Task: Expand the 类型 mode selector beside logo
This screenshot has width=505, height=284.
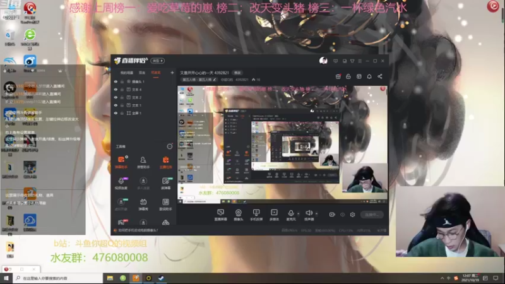Action: point(157,61)
